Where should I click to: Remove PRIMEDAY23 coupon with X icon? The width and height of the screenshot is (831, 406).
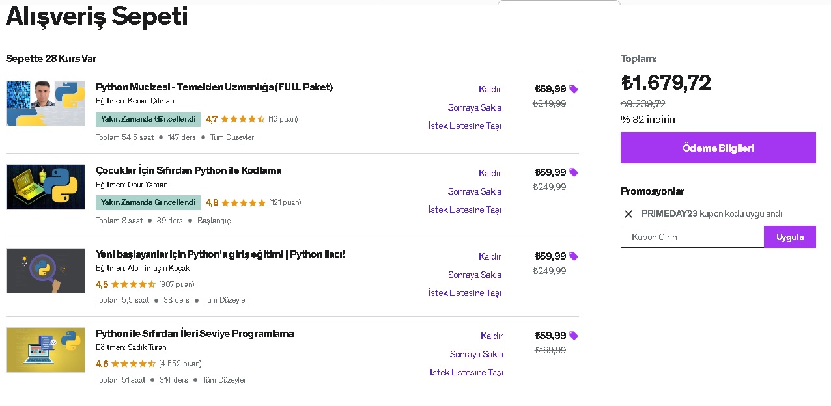(628, 214)
